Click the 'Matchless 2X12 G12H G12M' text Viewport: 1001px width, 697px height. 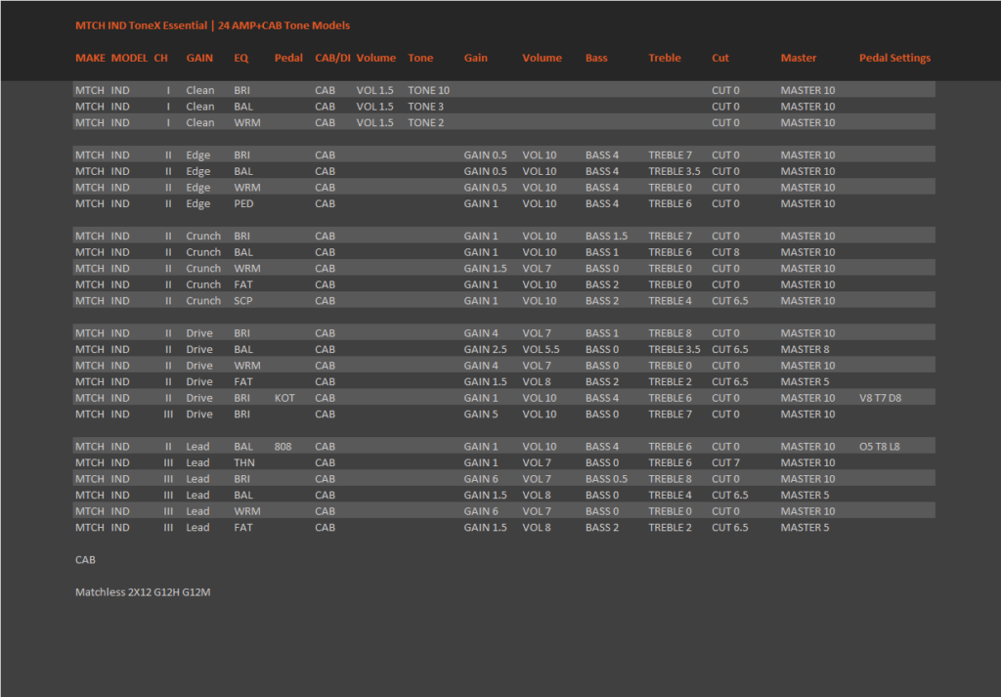pos(143,592)
